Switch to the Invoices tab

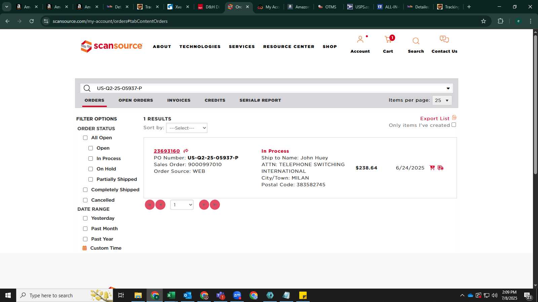pos(179,100)
